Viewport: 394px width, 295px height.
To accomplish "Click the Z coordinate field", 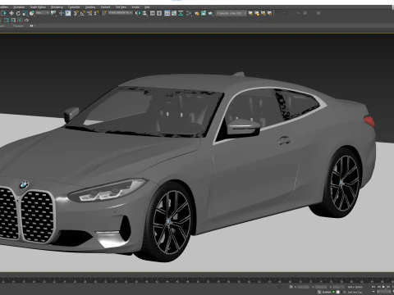I will tap(338, 287).
